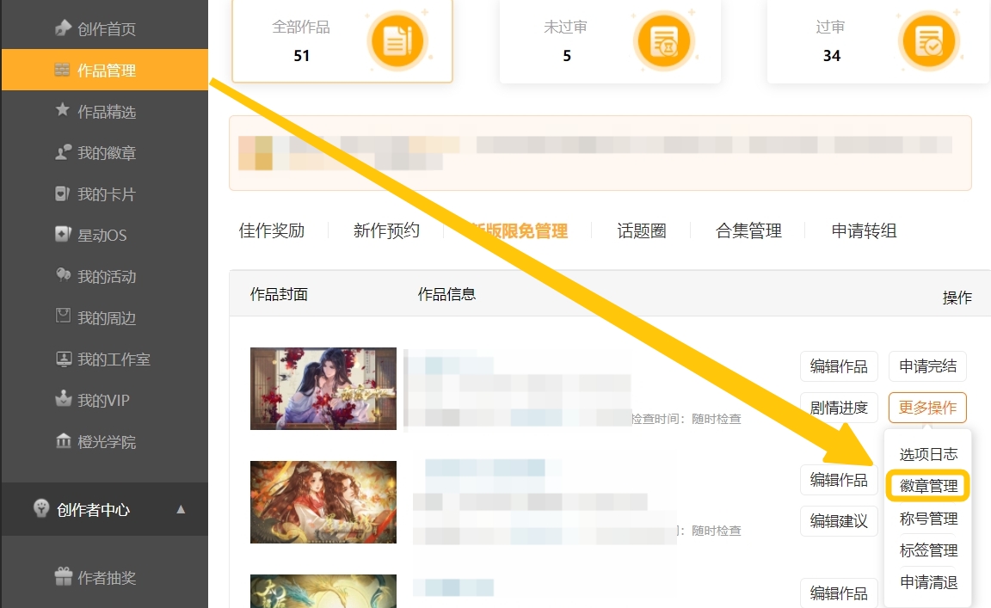Viewport: 991px width, 608px height.
Task: Click the 我的卡片 sidebar icon
Action: 63,193
